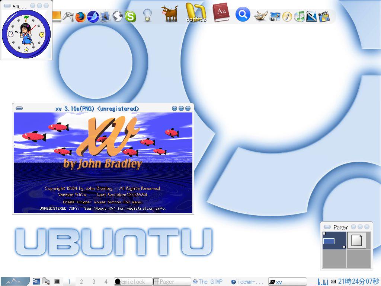Switch to workspace 2
The width and height of the screenshot is (381, 286).
(81, 282)
